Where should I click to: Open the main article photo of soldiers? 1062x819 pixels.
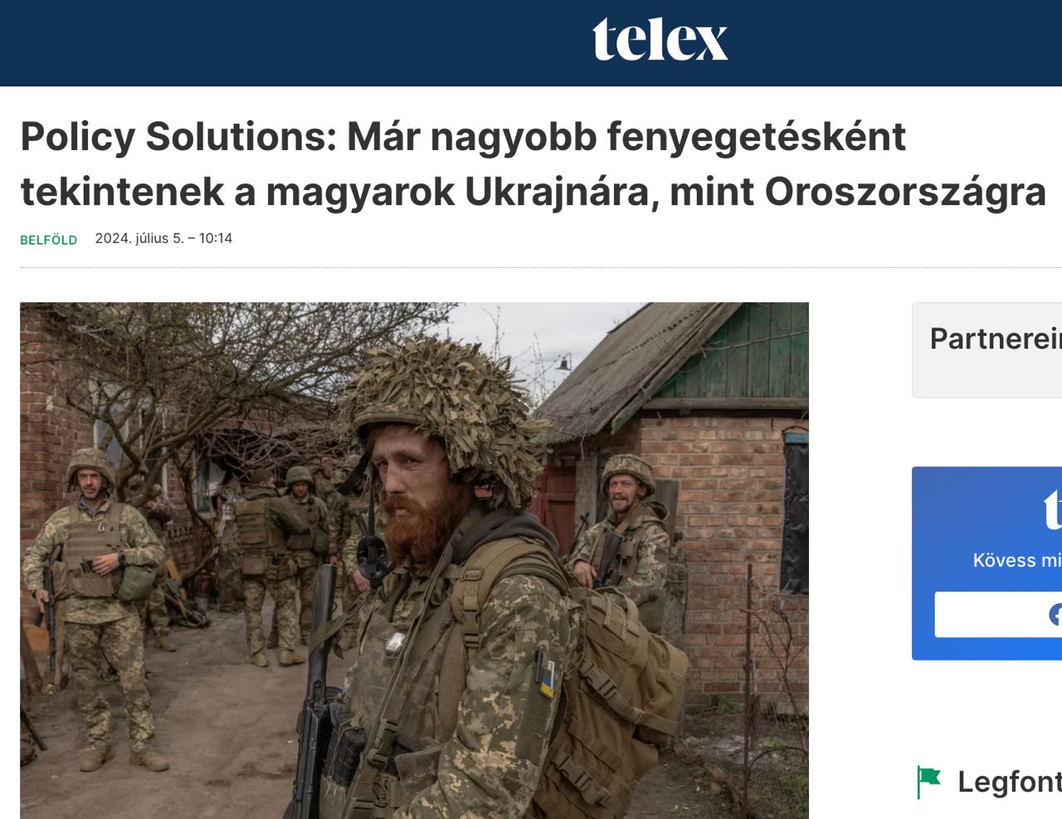(x=414, y=560)
